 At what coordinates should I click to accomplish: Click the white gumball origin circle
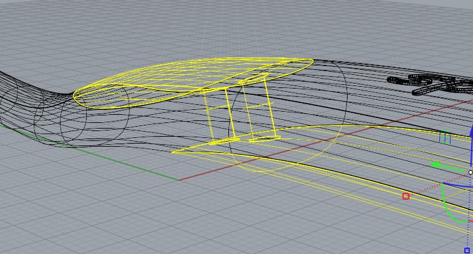471,172
